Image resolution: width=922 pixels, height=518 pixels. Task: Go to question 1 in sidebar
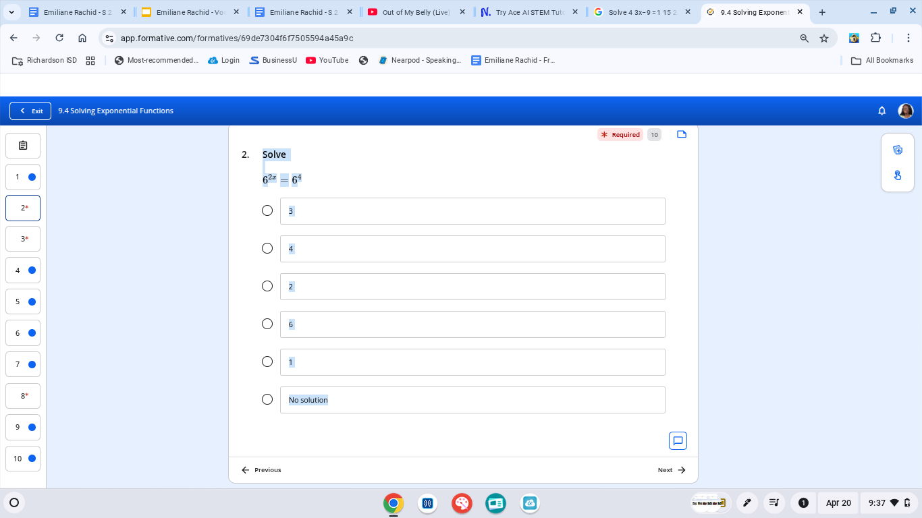(x=23, y=177)
